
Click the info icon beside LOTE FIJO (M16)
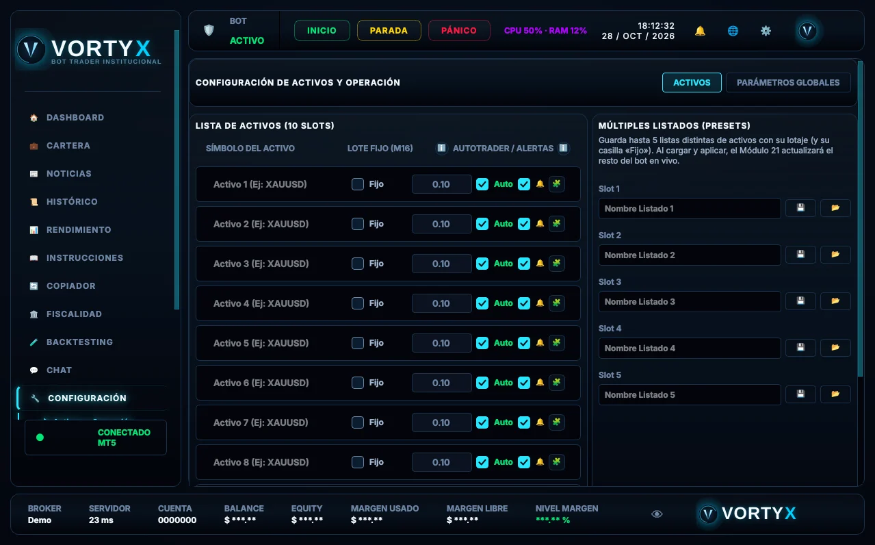pyautogui.click(x=441, y=148)
